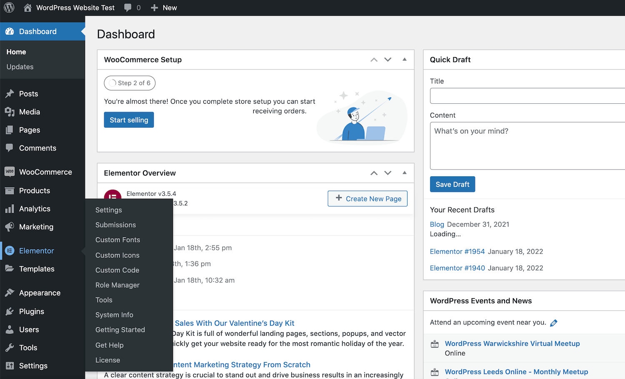This screenshot has height=379, width=625.
Task: Open Media library from the sidebar icon
Action: (10, 112)
